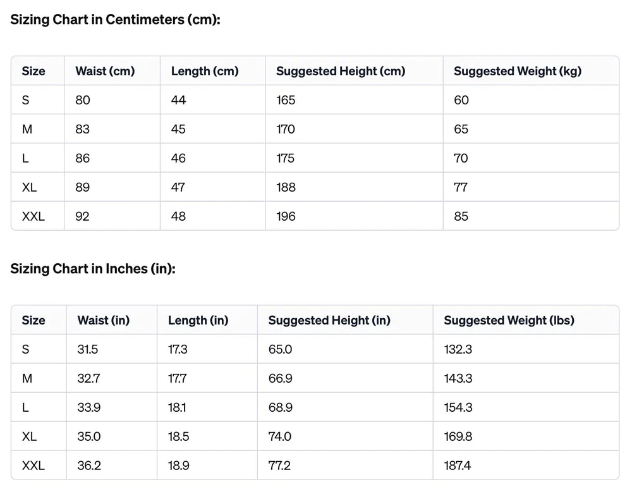The image size is (632, 494).
Task: Click the suggested height cell showing 74.0
Action: click(x=280, y=437)
